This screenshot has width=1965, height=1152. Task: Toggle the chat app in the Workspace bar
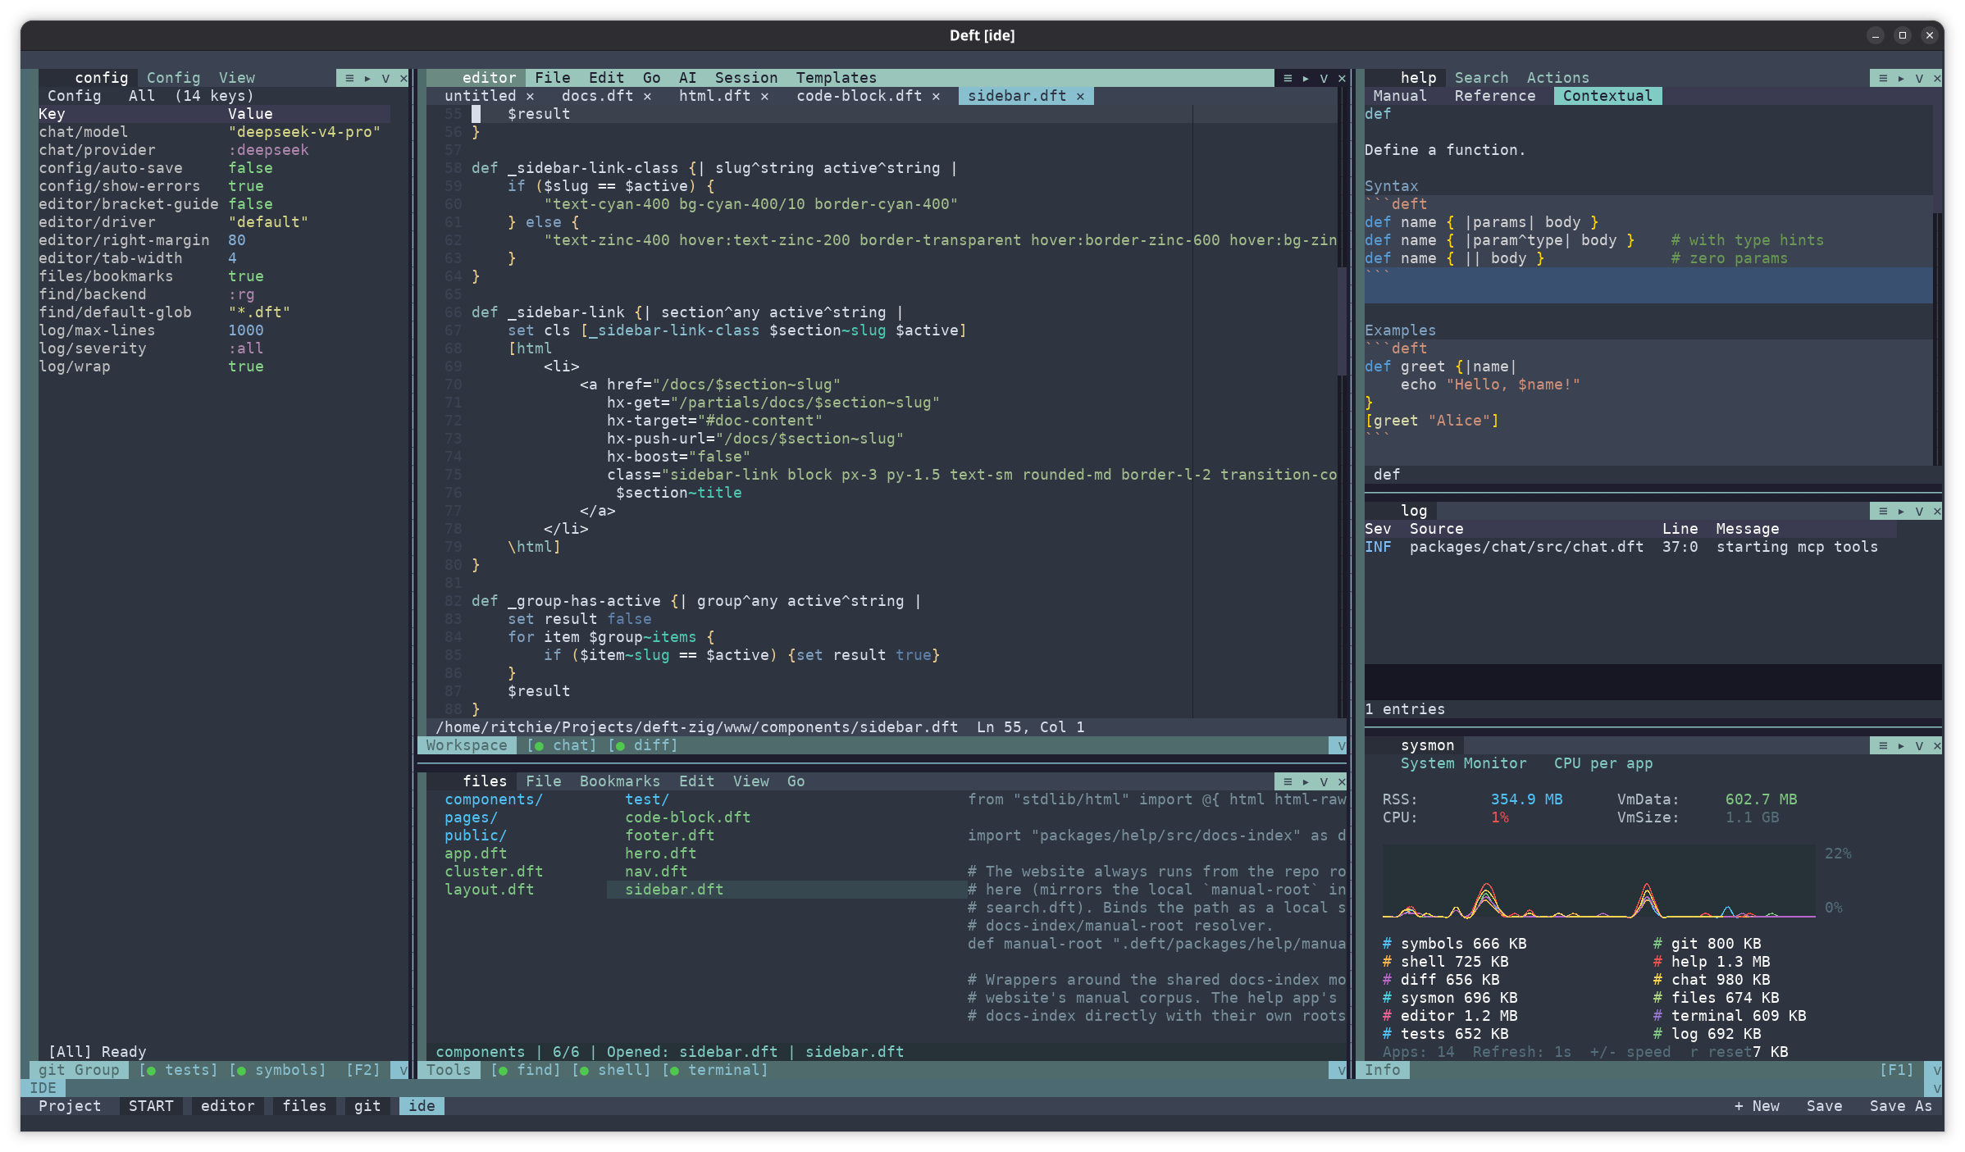tap(562, 745)
